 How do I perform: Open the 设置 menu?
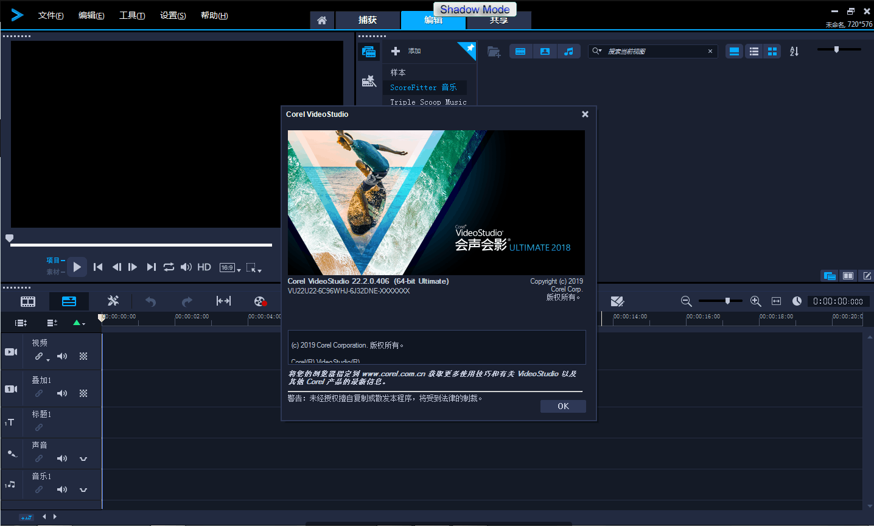point(173,15)
